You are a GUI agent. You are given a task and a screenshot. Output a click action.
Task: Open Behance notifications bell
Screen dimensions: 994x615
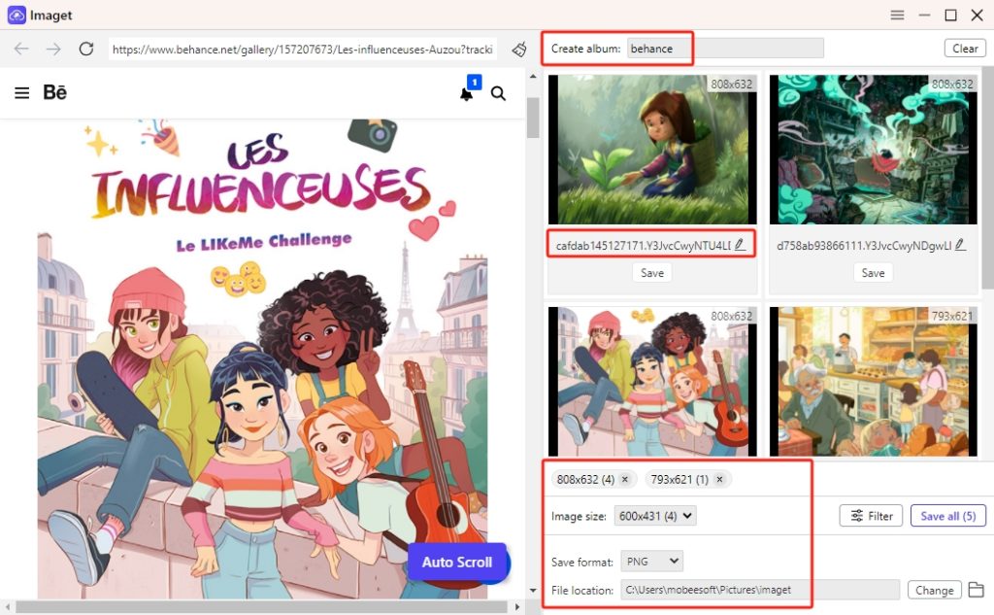(x=465, y=94)
